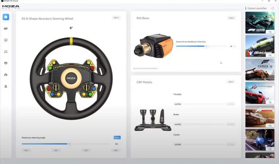Launch the Euro Truck Simulator thumbnail
The image size is (279, 164).
(x=260, y=140)
